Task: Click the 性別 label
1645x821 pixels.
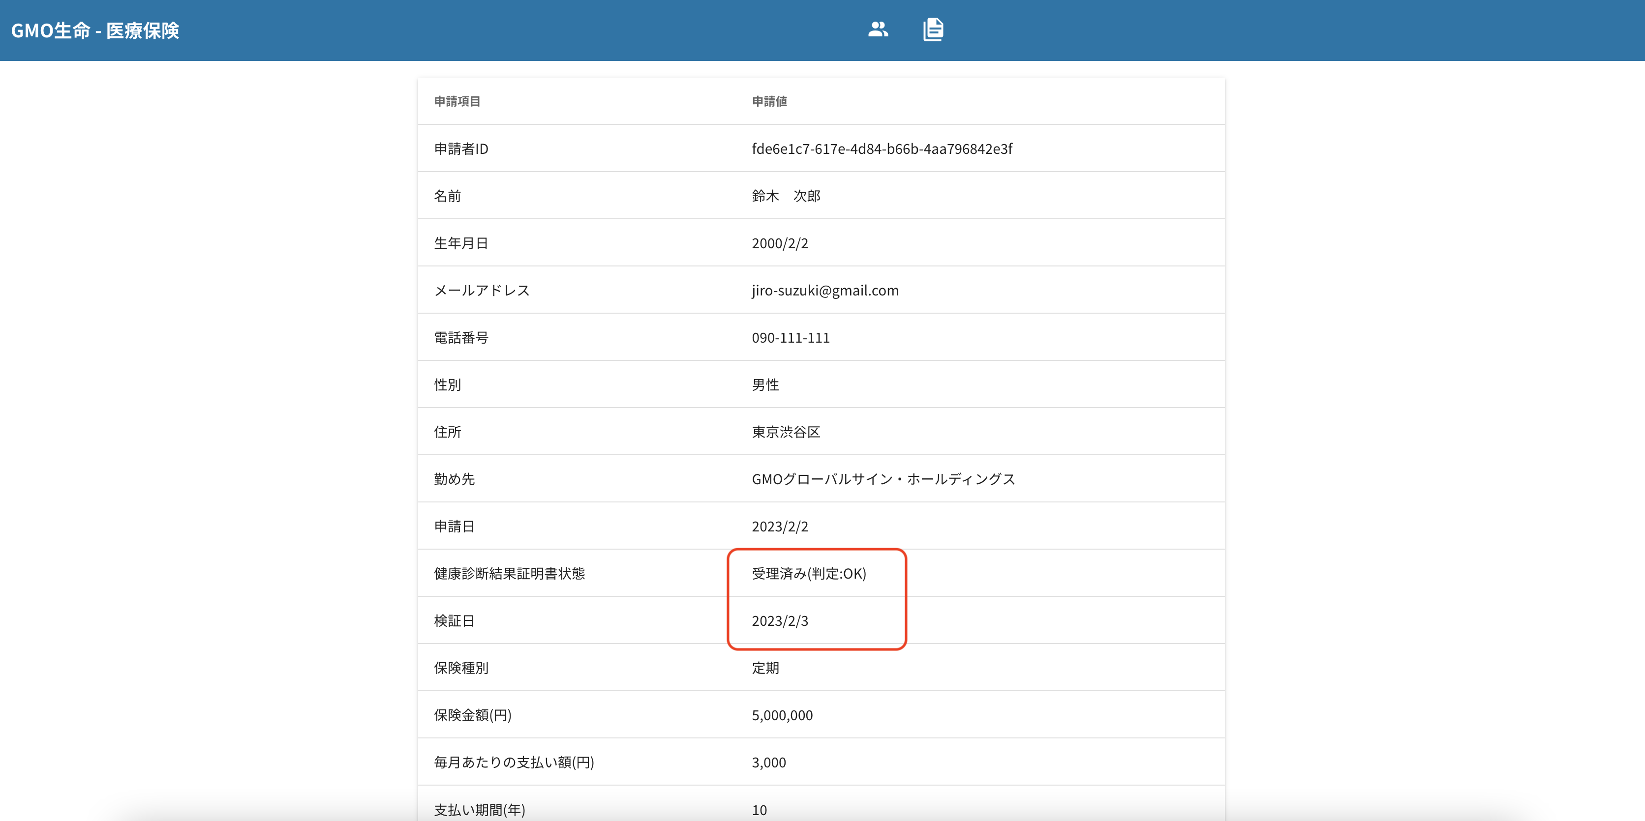Action: [x=448, y=384]
